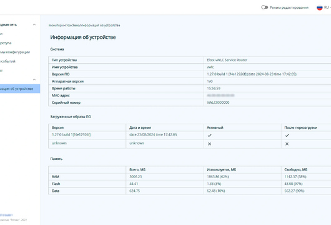The height and width of the screenshot is (225, 331).
Task: Click the device name value vwlc
Action: click(x=210, y=67)
